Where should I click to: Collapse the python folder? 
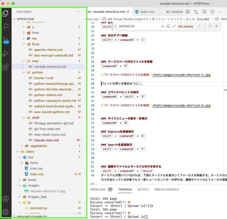click(x=24, y=72)
